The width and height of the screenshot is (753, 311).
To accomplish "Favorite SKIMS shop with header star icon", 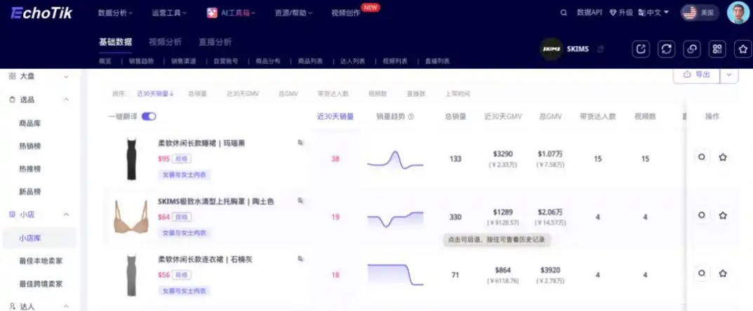I will 742,48.
